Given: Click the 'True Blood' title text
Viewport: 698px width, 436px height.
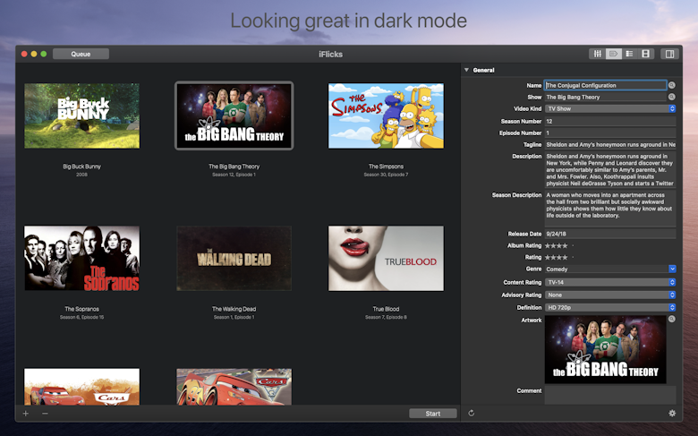Looking at the screenshot, I should tap(386, 309).
